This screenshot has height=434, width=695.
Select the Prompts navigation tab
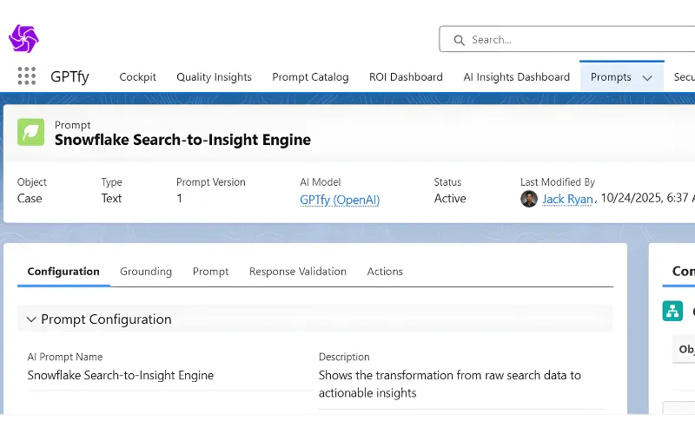[611, 77]
